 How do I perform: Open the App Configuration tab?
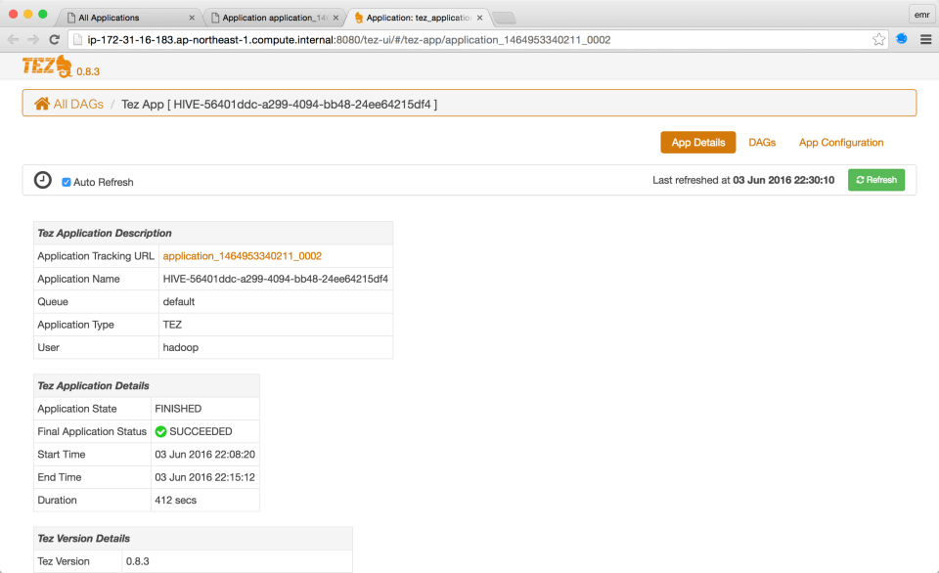[840, 143]
